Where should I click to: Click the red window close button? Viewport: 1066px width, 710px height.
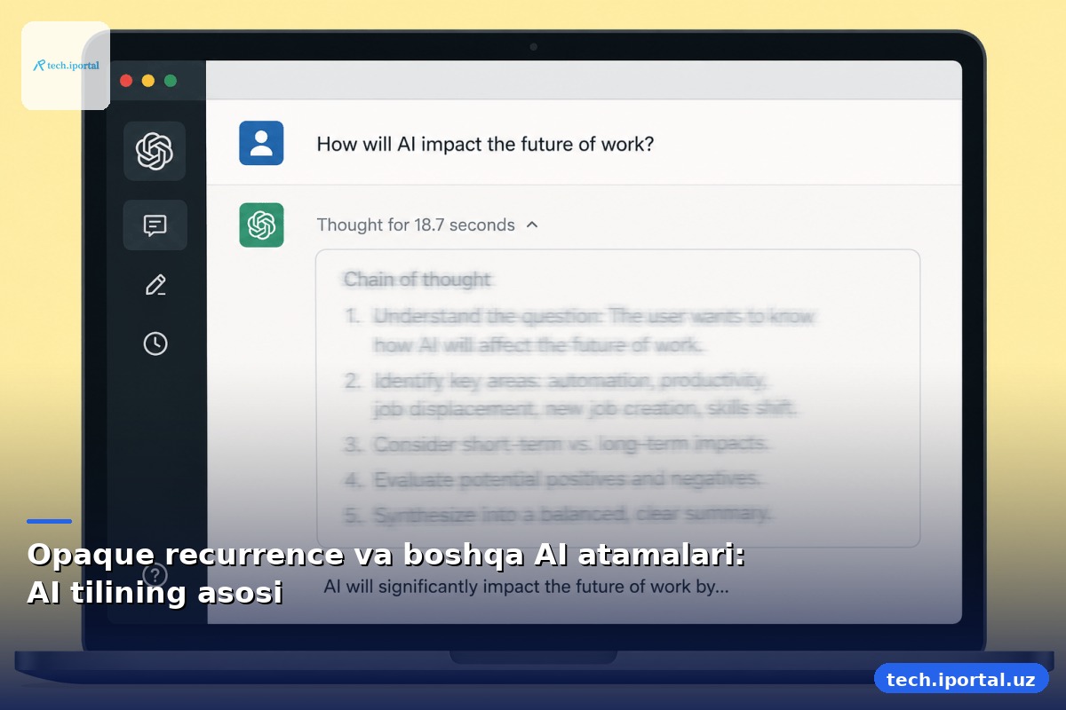coord(126,81)
